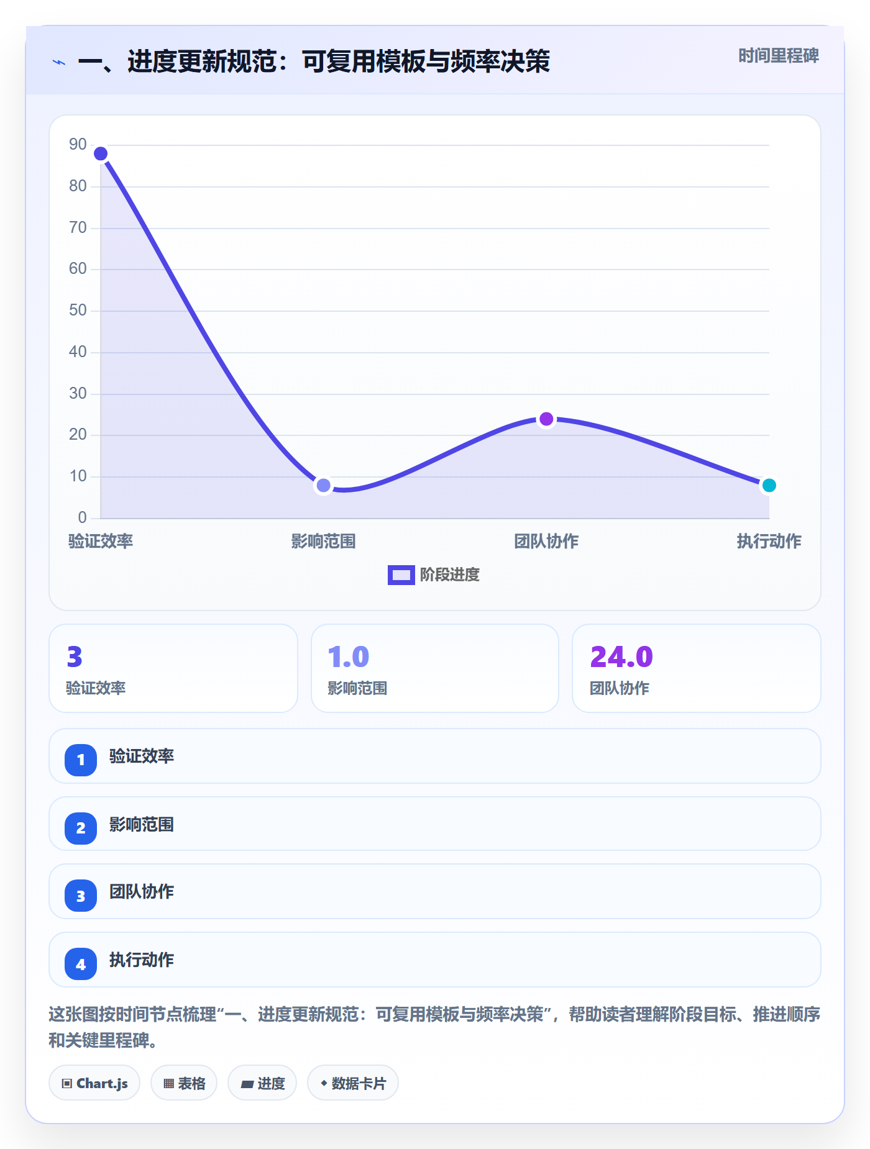Click the square icon in the Chart.js tag
This screenshot has height=1149, width=870.
click(x=67, y=1084)
